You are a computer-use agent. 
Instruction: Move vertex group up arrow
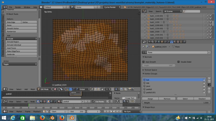[209, 89]
